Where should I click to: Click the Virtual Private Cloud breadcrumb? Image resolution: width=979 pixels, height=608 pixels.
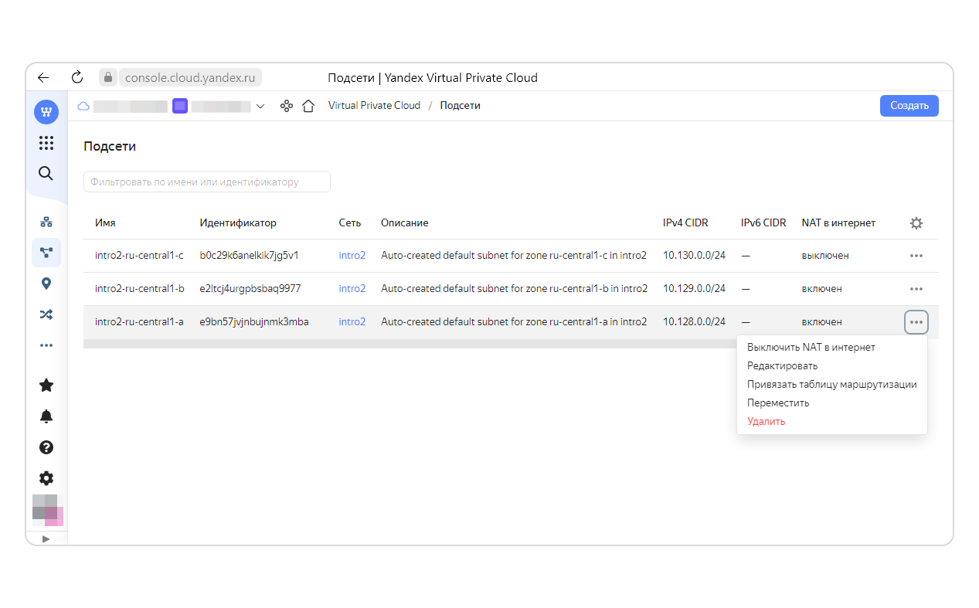click(374, 106)
